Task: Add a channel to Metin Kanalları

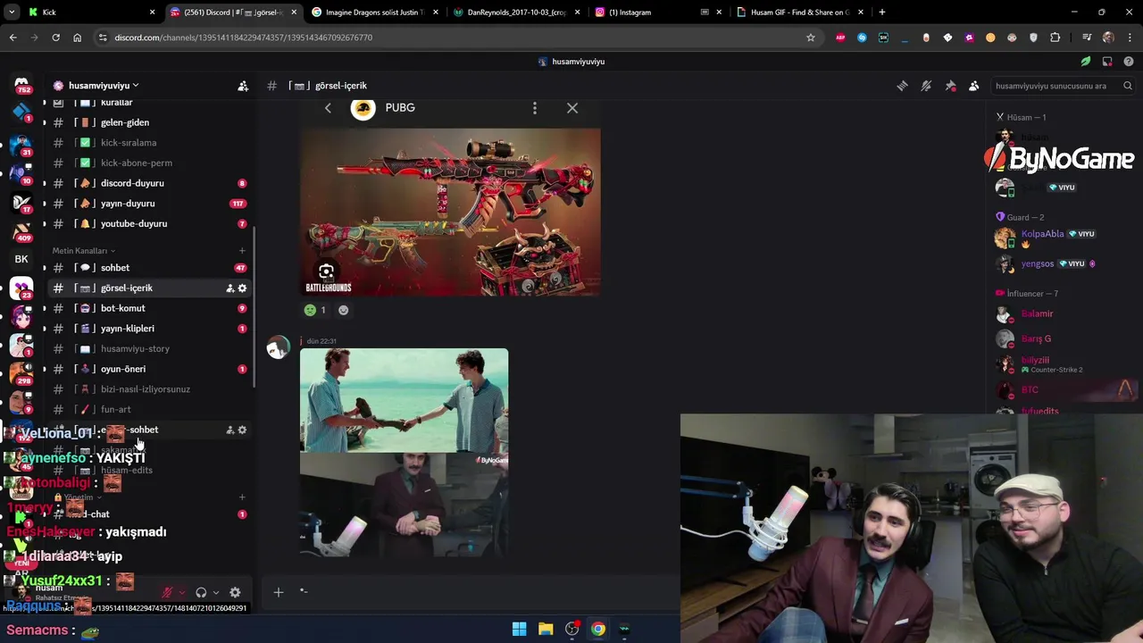Action: pyautogui.click(x=242, y=251)
